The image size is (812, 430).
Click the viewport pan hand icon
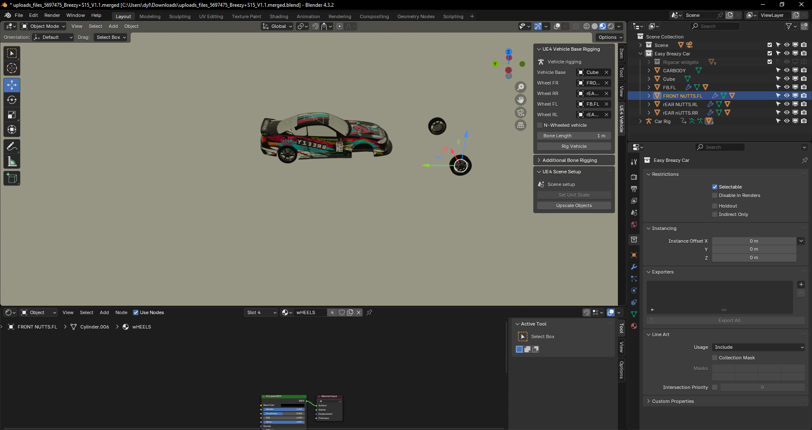(521, 100)
